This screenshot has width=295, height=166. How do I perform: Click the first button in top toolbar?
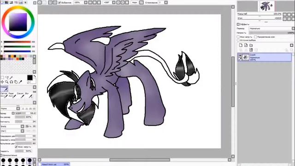[40, 2]
